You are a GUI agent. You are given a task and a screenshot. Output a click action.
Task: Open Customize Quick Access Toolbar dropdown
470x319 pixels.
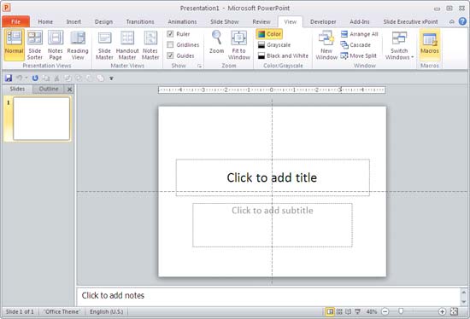[x=111, y=78]
